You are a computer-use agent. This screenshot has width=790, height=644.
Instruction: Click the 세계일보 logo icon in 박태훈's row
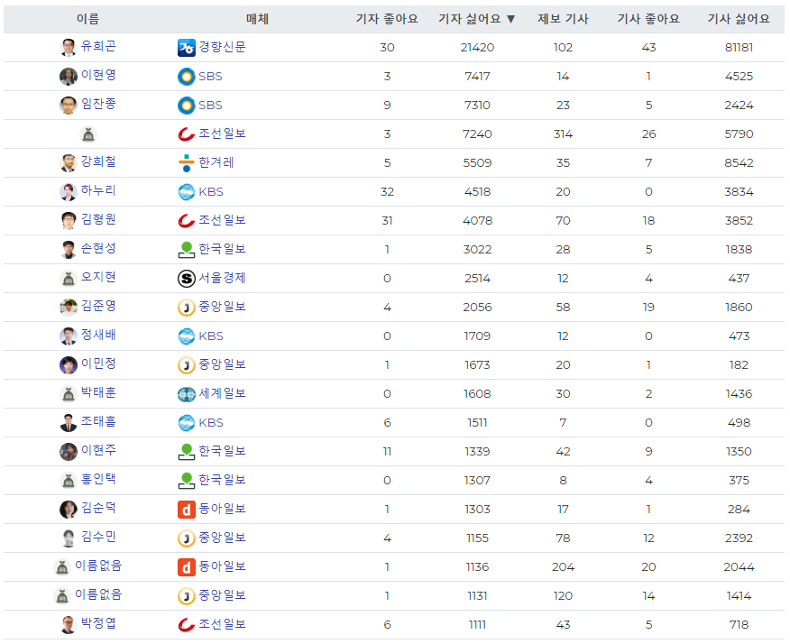point(187,394)
